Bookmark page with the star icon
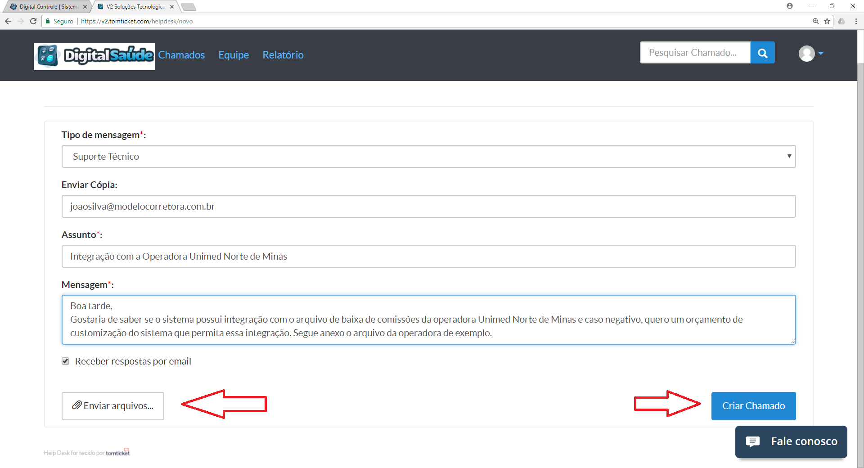 point(827,21)
